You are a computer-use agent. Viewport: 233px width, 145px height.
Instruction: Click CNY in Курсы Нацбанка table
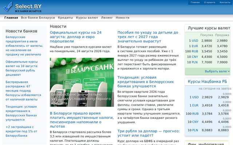pyautogui.click(x=195, y=122)
